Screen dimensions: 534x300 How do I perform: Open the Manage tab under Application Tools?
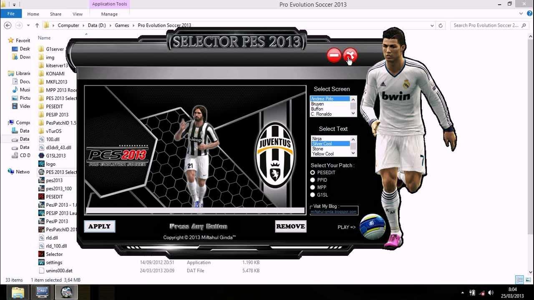coord(109,14)
